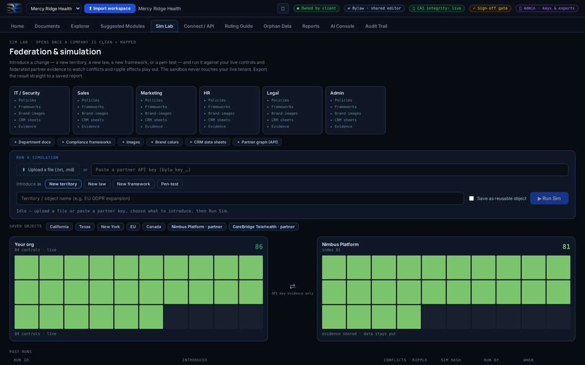This screenshot has width=585, height=365.
Task: Load the California saved object
Action: 59,227
